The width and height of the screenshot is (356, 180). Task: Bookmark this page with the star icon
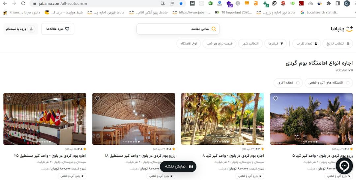point(181,3)
